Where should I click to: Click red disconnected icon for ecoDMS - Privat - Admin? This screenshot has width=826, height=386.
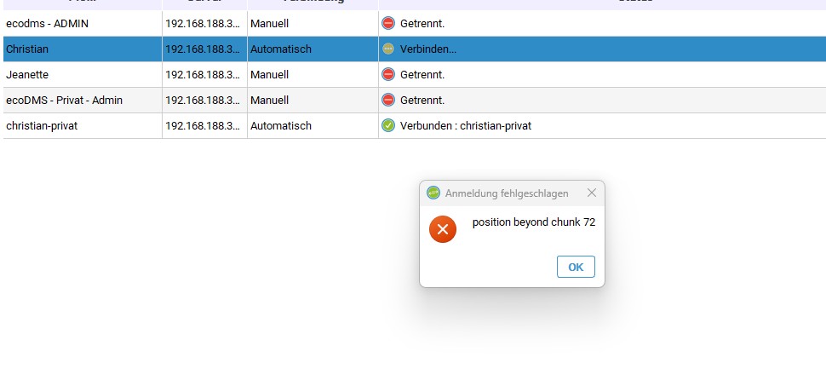(388, 101)
